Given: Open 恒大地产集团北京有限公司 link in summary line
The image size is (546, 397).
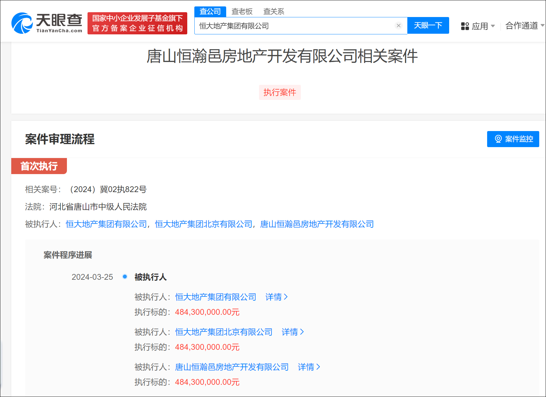Looking at the screenshot, I should point(203,224).
